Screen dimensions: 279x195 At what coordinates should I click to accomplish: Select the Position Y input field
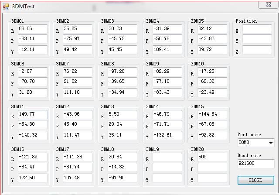point(257,39)
